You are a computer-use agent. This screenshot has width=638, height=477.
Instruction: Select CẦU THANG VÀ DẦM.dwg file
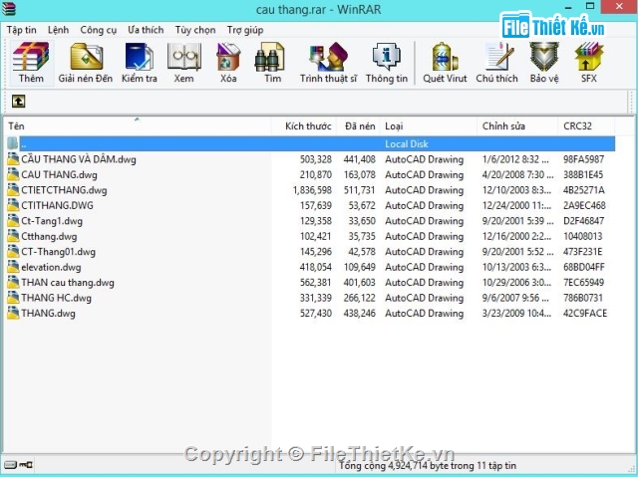[79, 159]
